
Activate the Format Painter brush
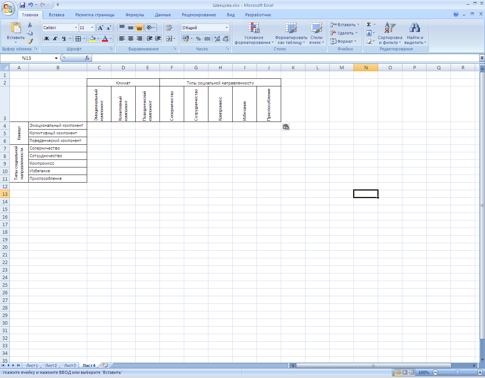pos(30,41)
